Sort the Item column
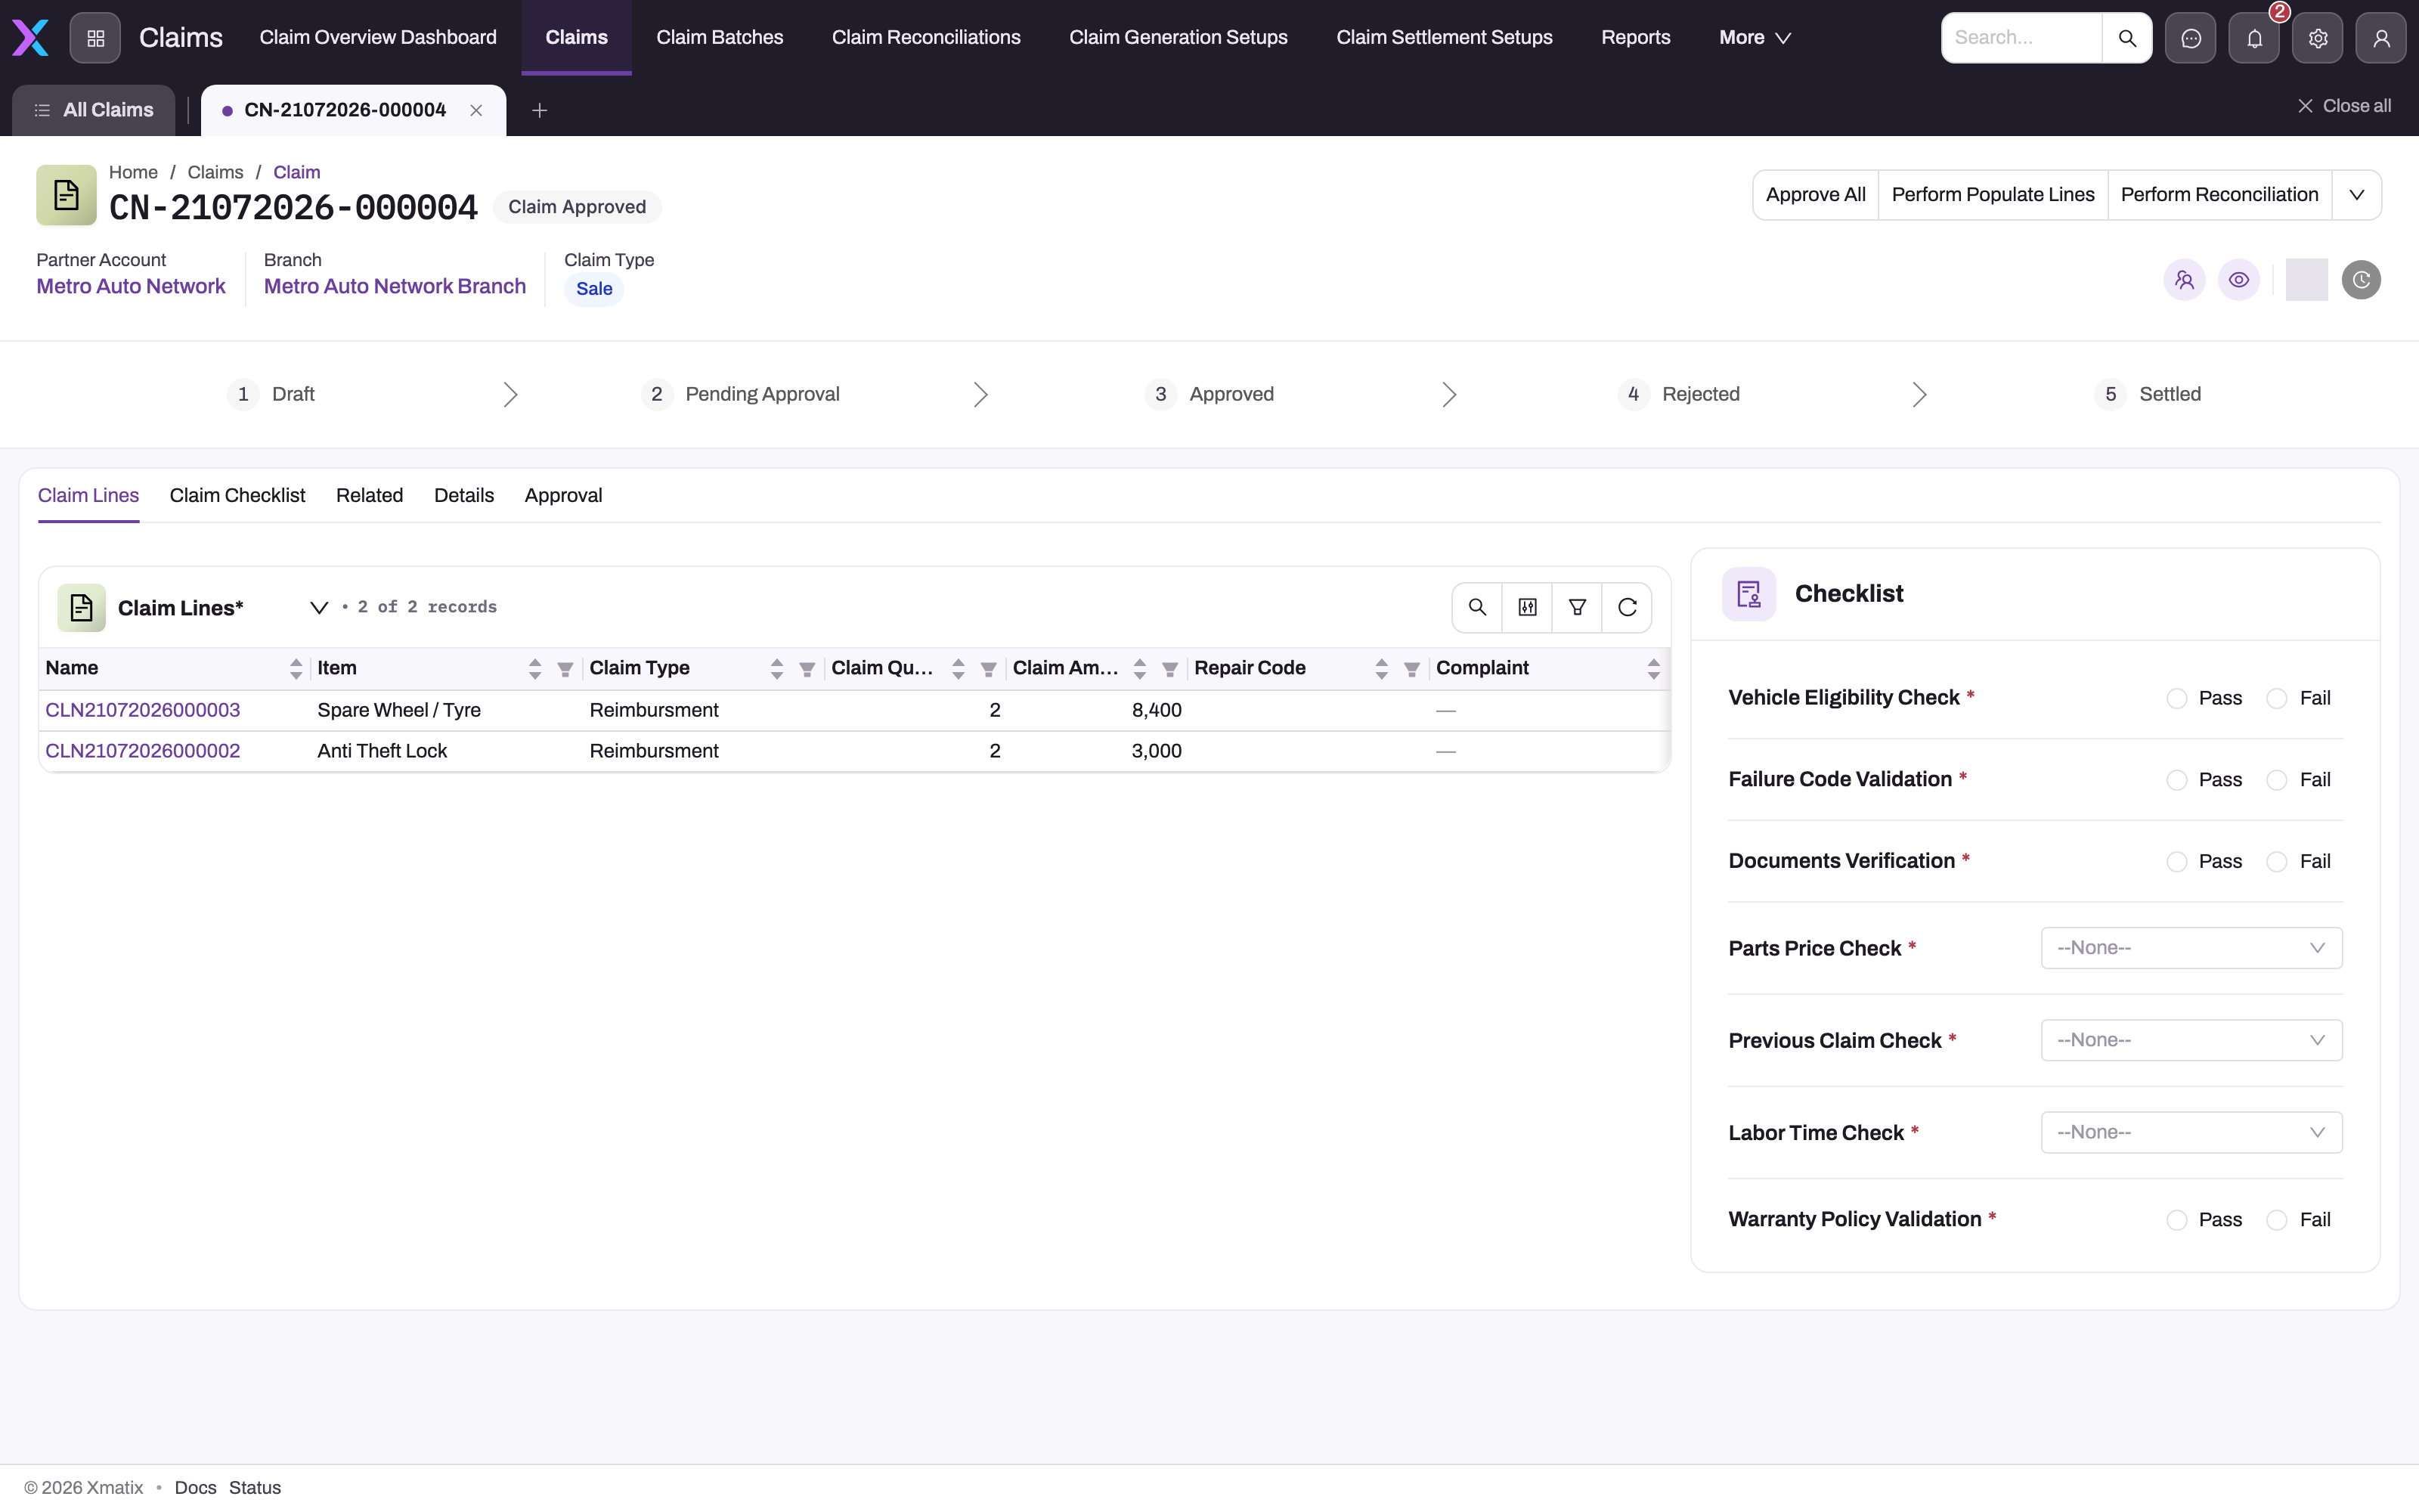Image resolution: width=2419 pixels, height=1512 pixels. 534,668
